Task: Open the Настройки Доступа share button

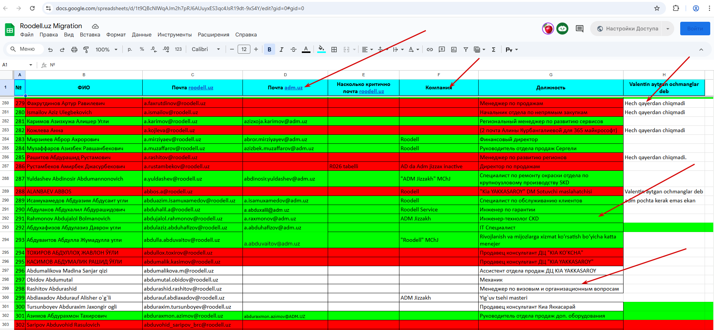Action: (x=627, y=29)
